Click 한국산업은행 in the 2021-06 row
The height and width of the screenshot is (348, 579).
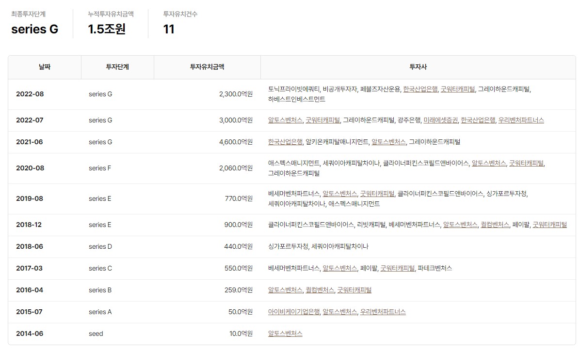(x=285, y=142)
